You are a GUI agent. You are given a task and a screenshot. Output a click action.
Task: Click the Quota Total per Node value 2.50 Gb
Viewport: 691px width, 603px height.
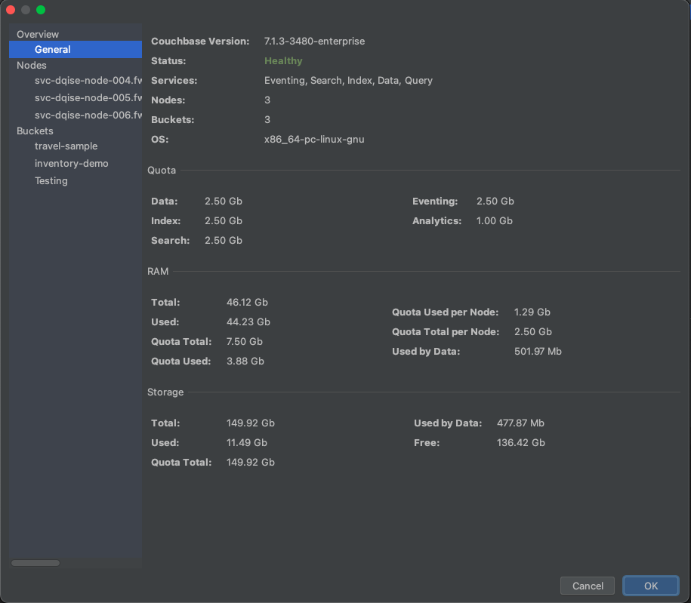coord(533,331)
